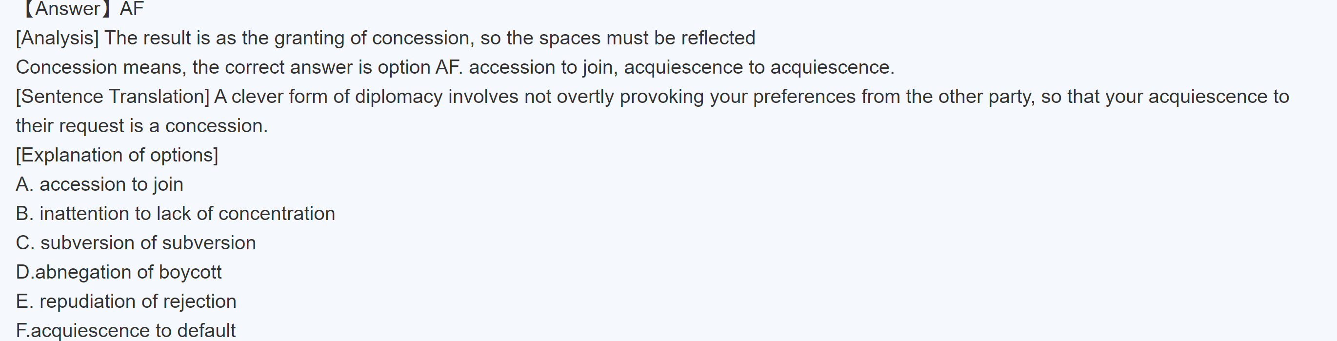
Task: Select option B inattention to lack of concentration
Action: coord(176,214)
